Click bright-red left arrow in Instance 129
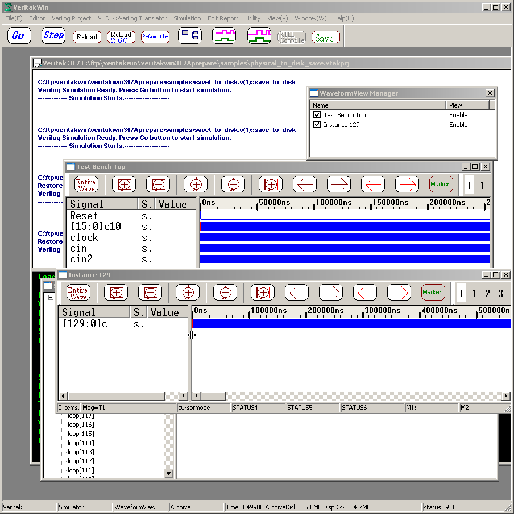This screenshot has height=514, width=514. 365,293
